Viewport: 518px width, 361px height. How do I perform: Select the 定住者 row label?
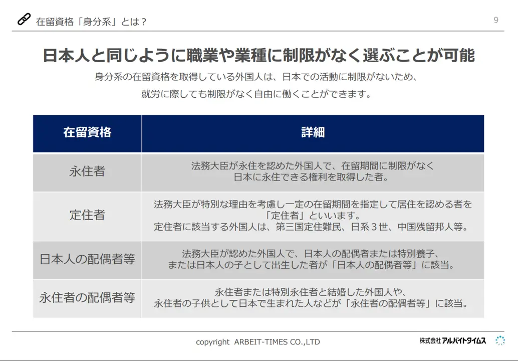pos(87,215)
